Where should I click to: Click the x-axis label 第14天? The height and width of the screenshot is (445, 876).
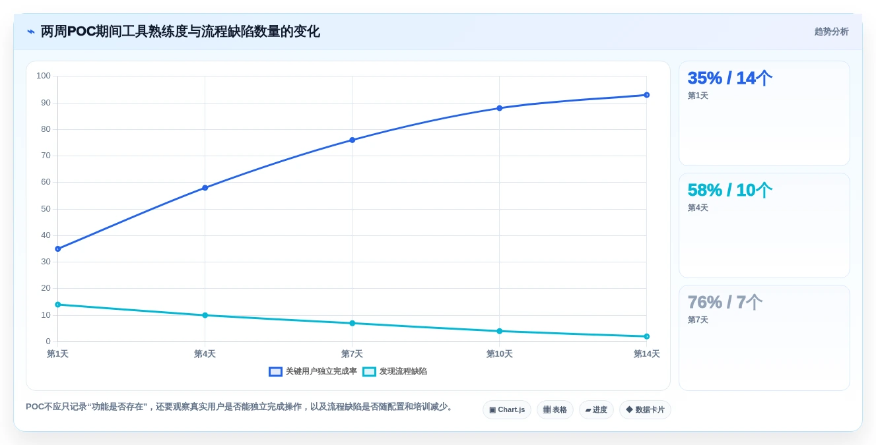[x=647, y=354]
